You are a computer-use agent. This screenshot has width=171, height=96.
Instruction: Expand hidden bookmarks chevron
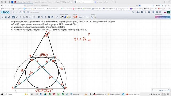[169, 9]
